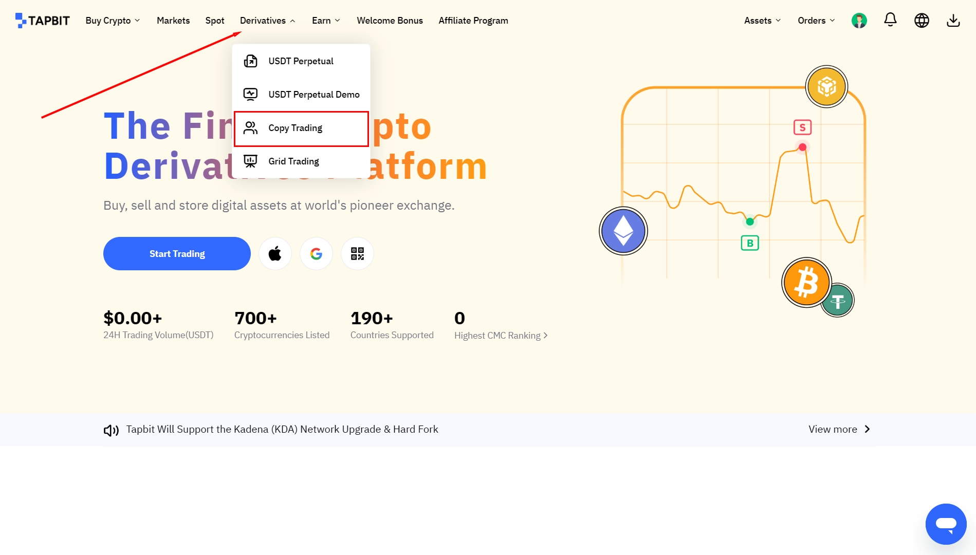Click the Ethereum coin graphic
Screen dimensions: 976x555
click(x=623, y=231)
